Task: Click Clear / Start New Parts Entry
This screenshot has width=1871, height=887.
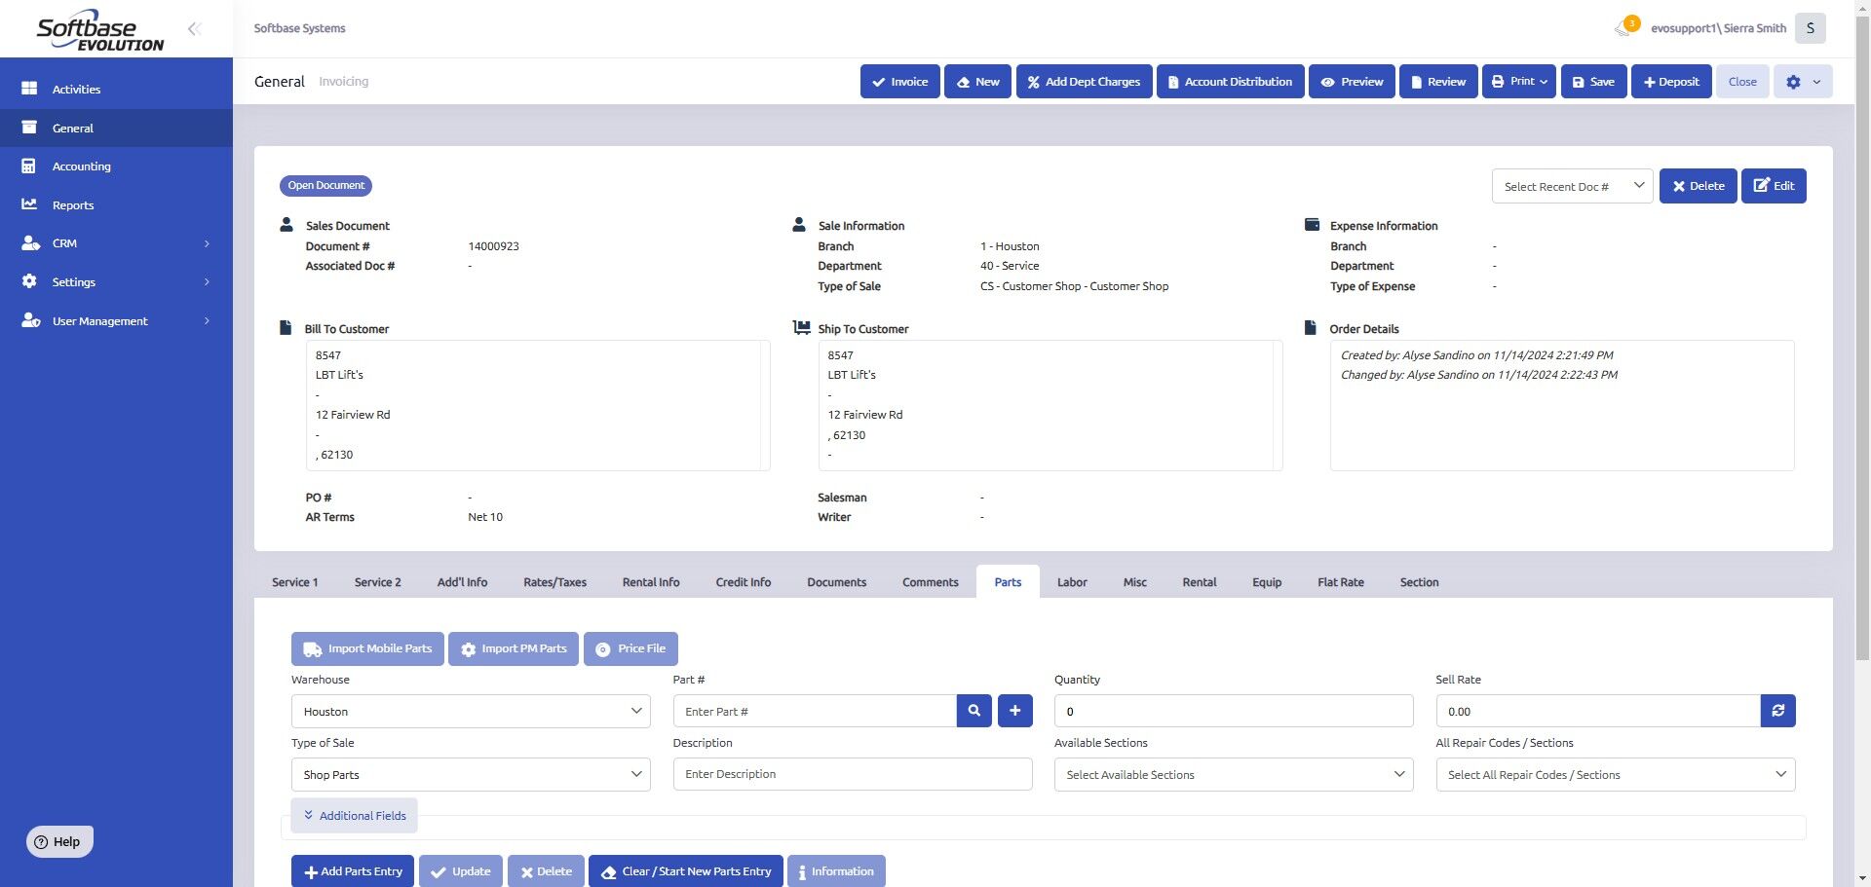Action: (x=686, y=871)
